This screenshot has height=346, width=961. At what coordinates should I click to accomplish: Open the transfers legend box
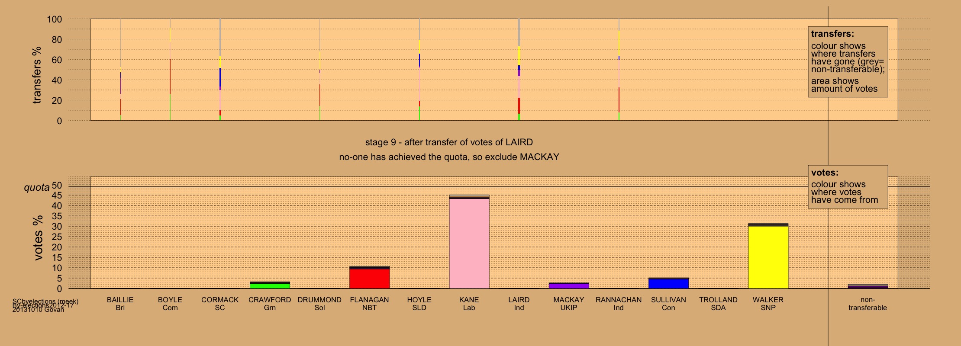[x=848, y=62]
